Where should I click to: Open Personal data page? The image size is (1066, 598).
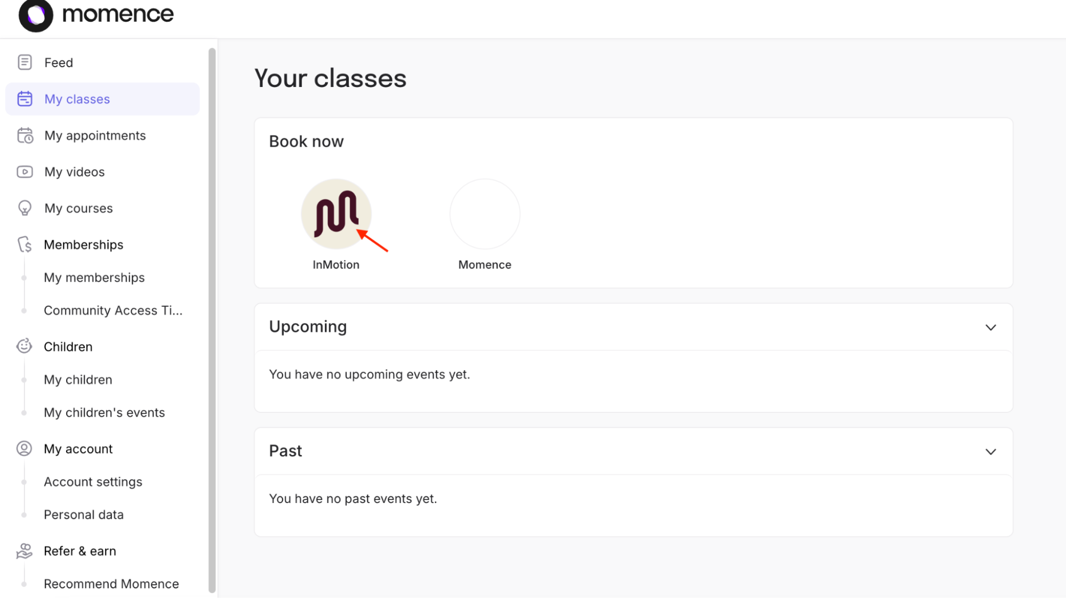(x=84, y=515)
